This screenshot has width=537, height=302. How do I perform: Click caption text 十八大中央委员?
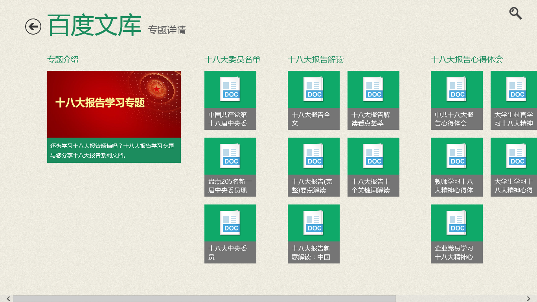[x=228, y=252]
